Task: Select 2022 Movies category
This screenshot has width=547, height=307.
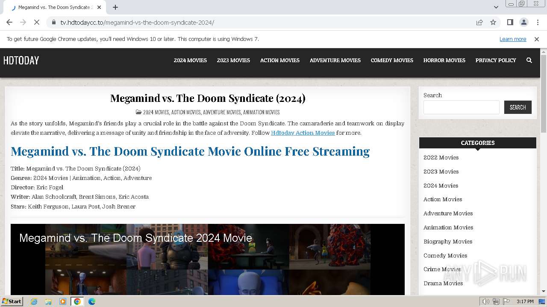Action: (441, 157)
